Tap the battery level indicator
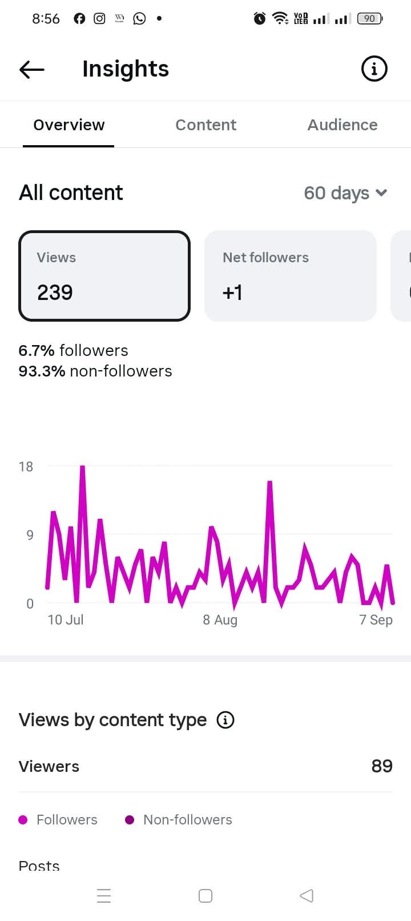411x921 pixels. 370,19
